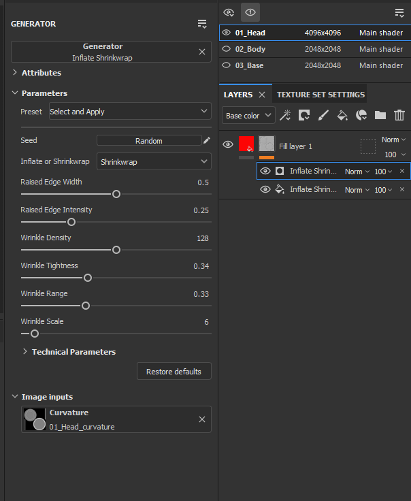Open the smart material icon in Layers toolbar

[361, 115]
